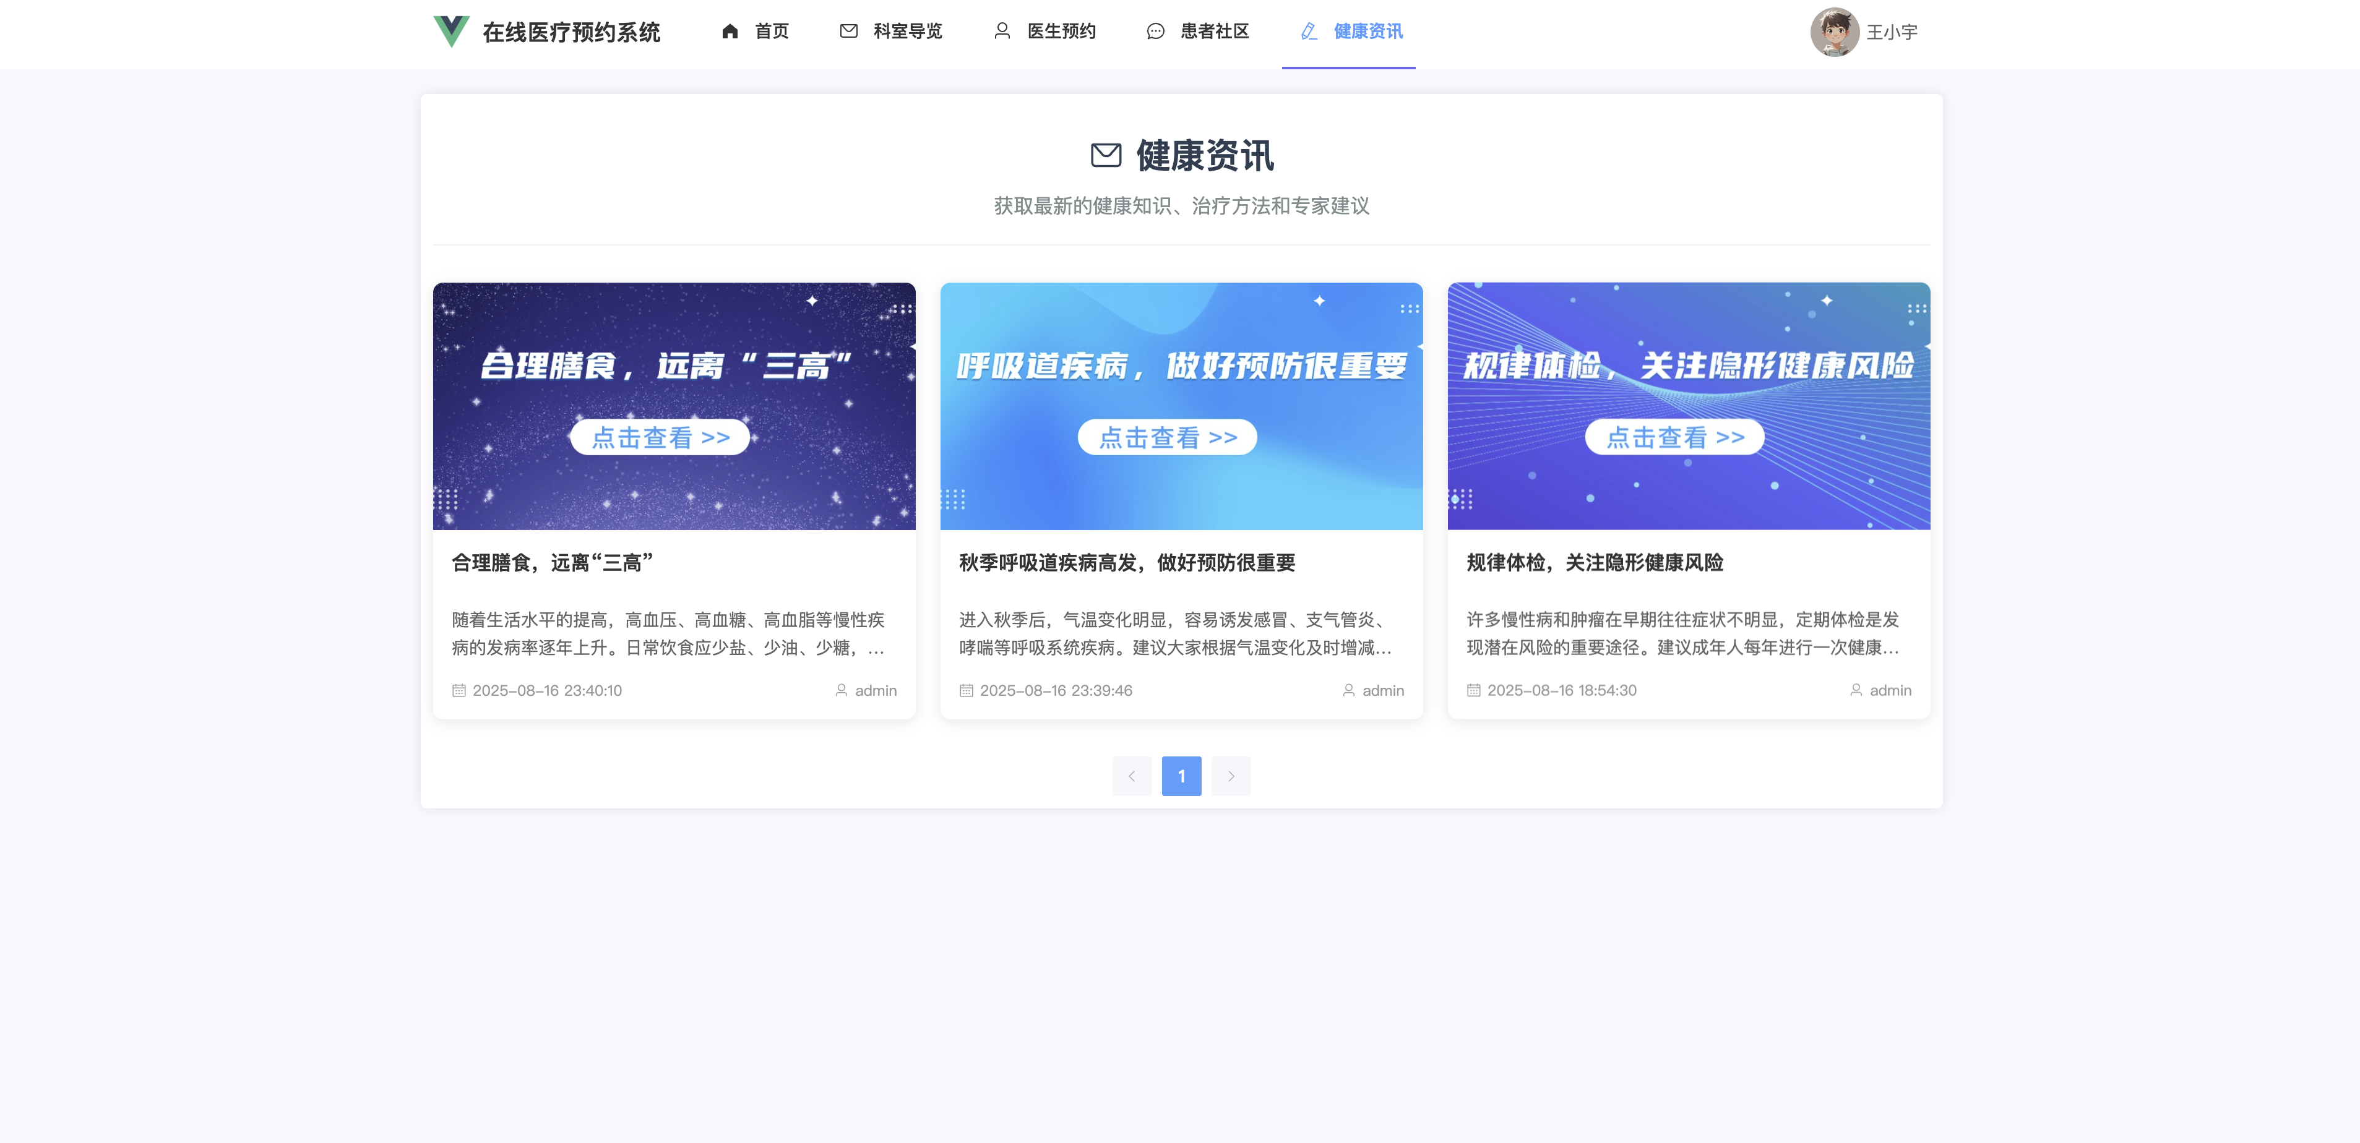The width and height of the screenshot is (2360, 1143).
Task: Open the 科室导览 menu item
Action: tap(907, 32)
